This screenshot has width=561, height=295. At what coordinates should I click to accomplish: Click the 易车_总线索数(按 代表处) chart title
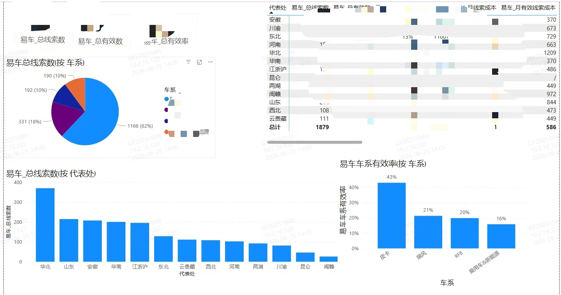(x=51, y=174)
